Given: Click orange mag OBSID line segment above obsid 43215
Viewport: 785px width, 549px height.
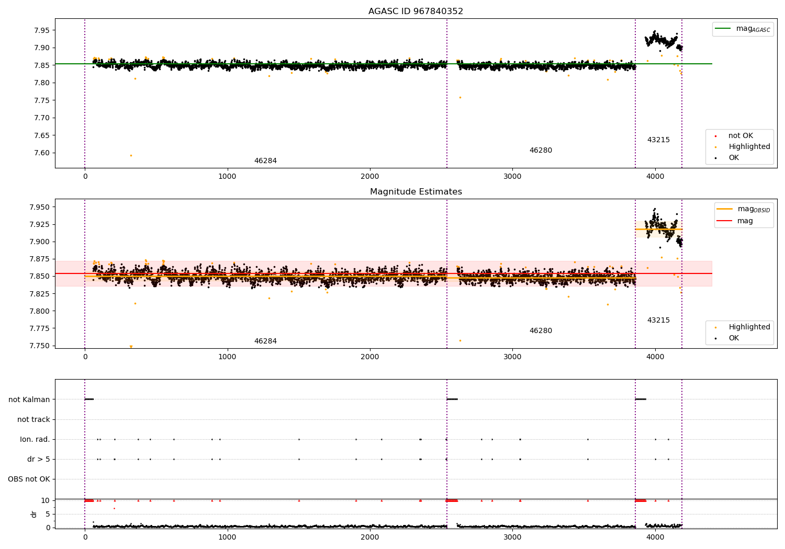Looking at the screenshot, I should click(659, 229).
